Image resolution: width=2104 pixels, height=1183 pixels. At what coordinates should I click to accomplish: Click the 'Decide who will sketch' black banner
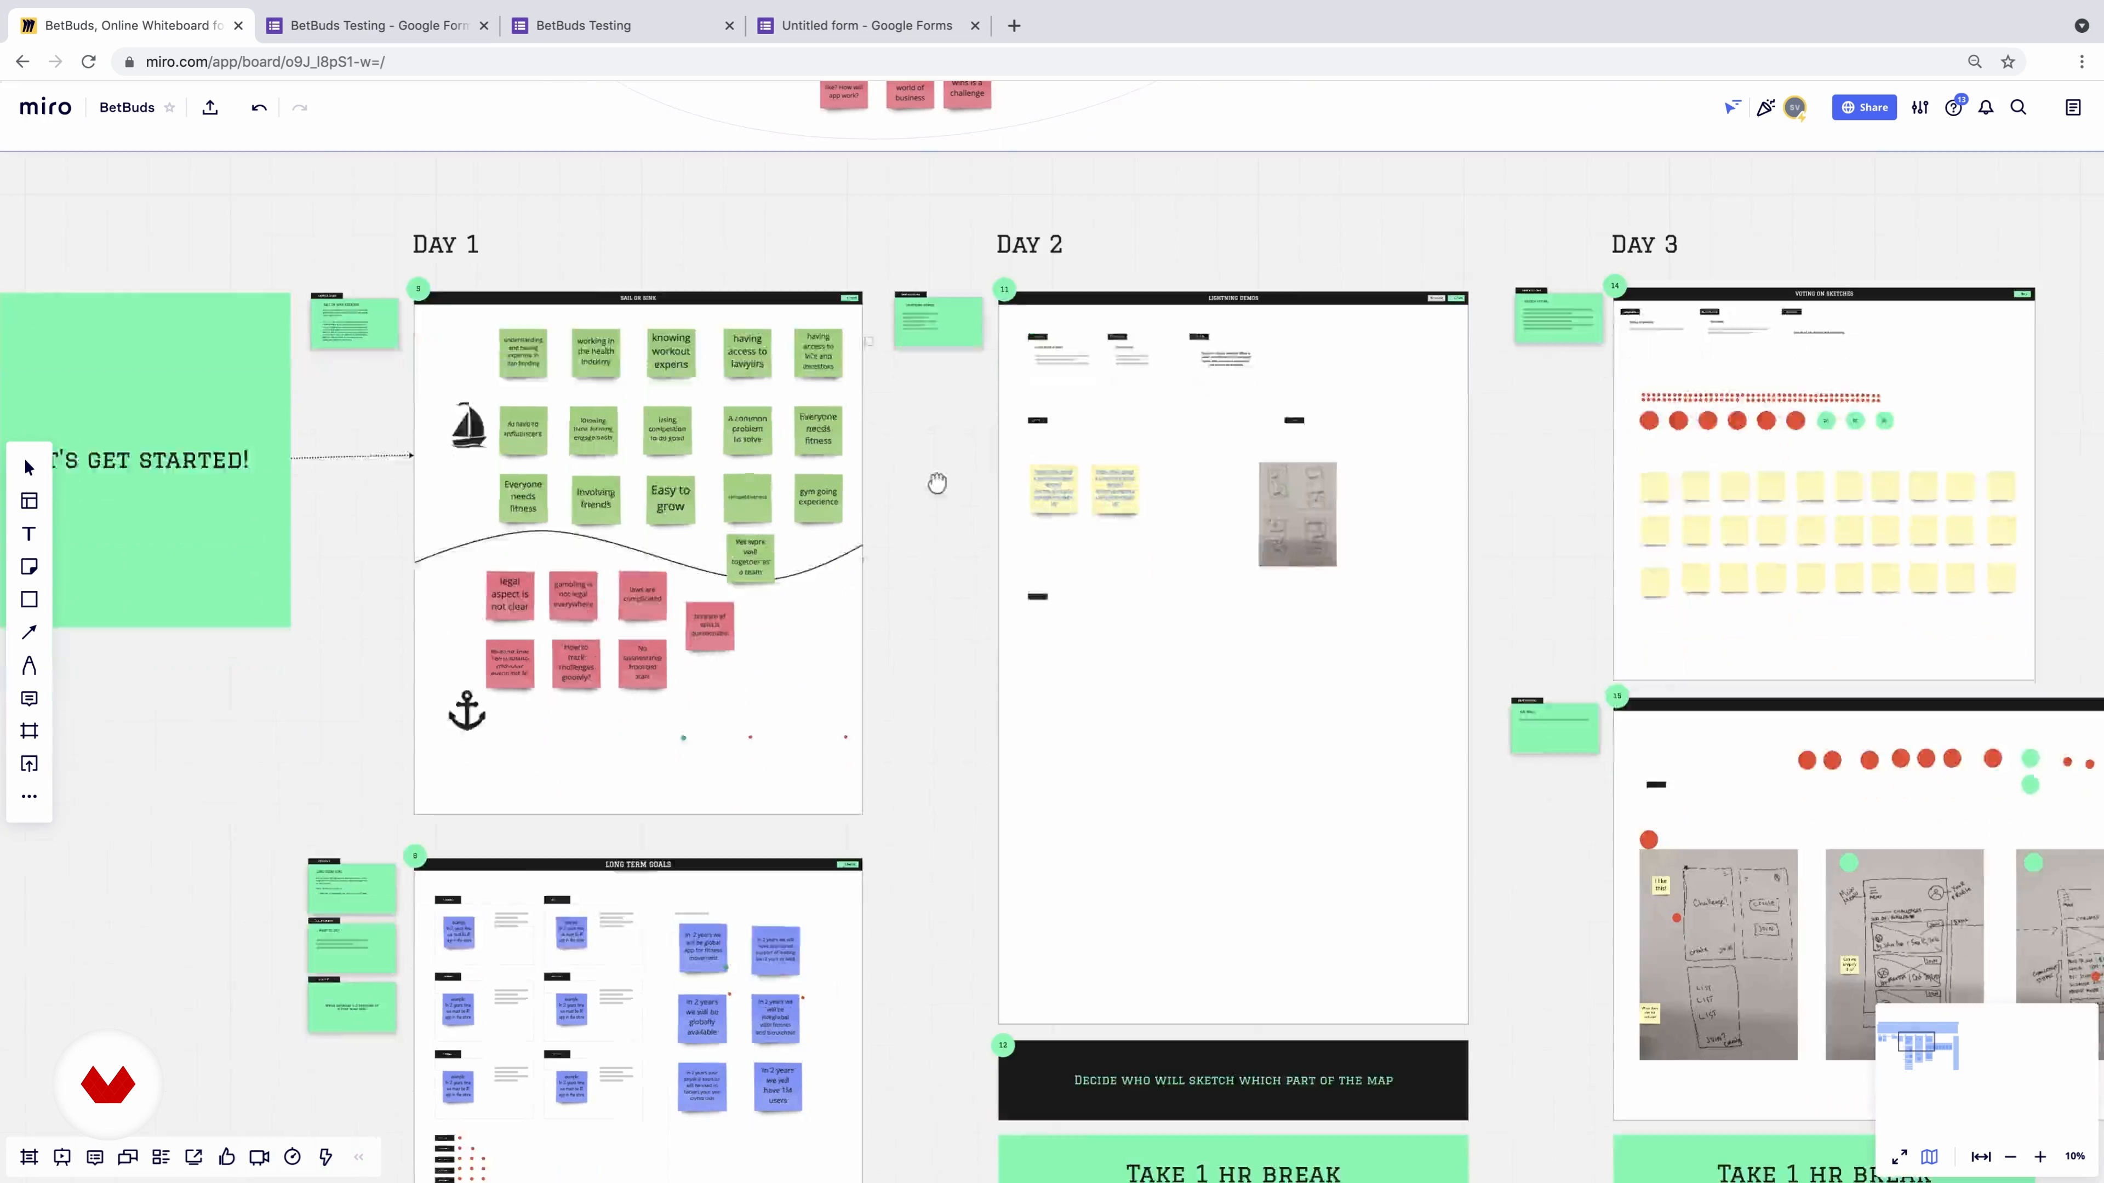pyautogui.click(x=1232, y=1079)
